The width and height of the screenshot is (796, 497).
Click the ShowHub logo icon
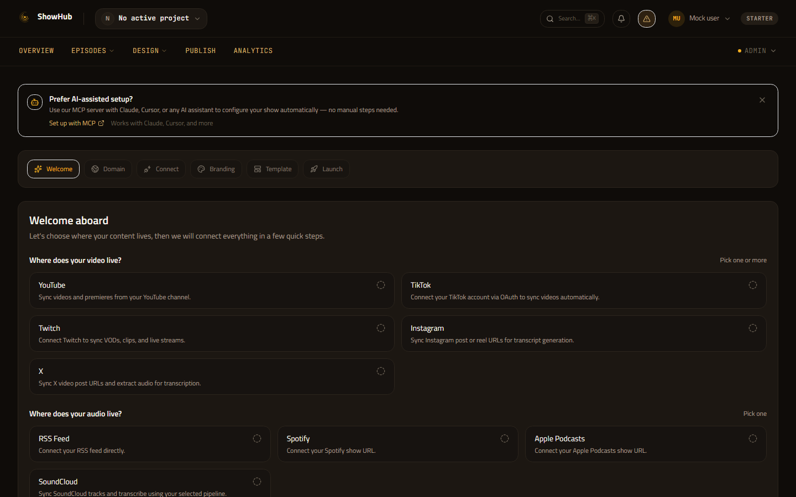24,17
